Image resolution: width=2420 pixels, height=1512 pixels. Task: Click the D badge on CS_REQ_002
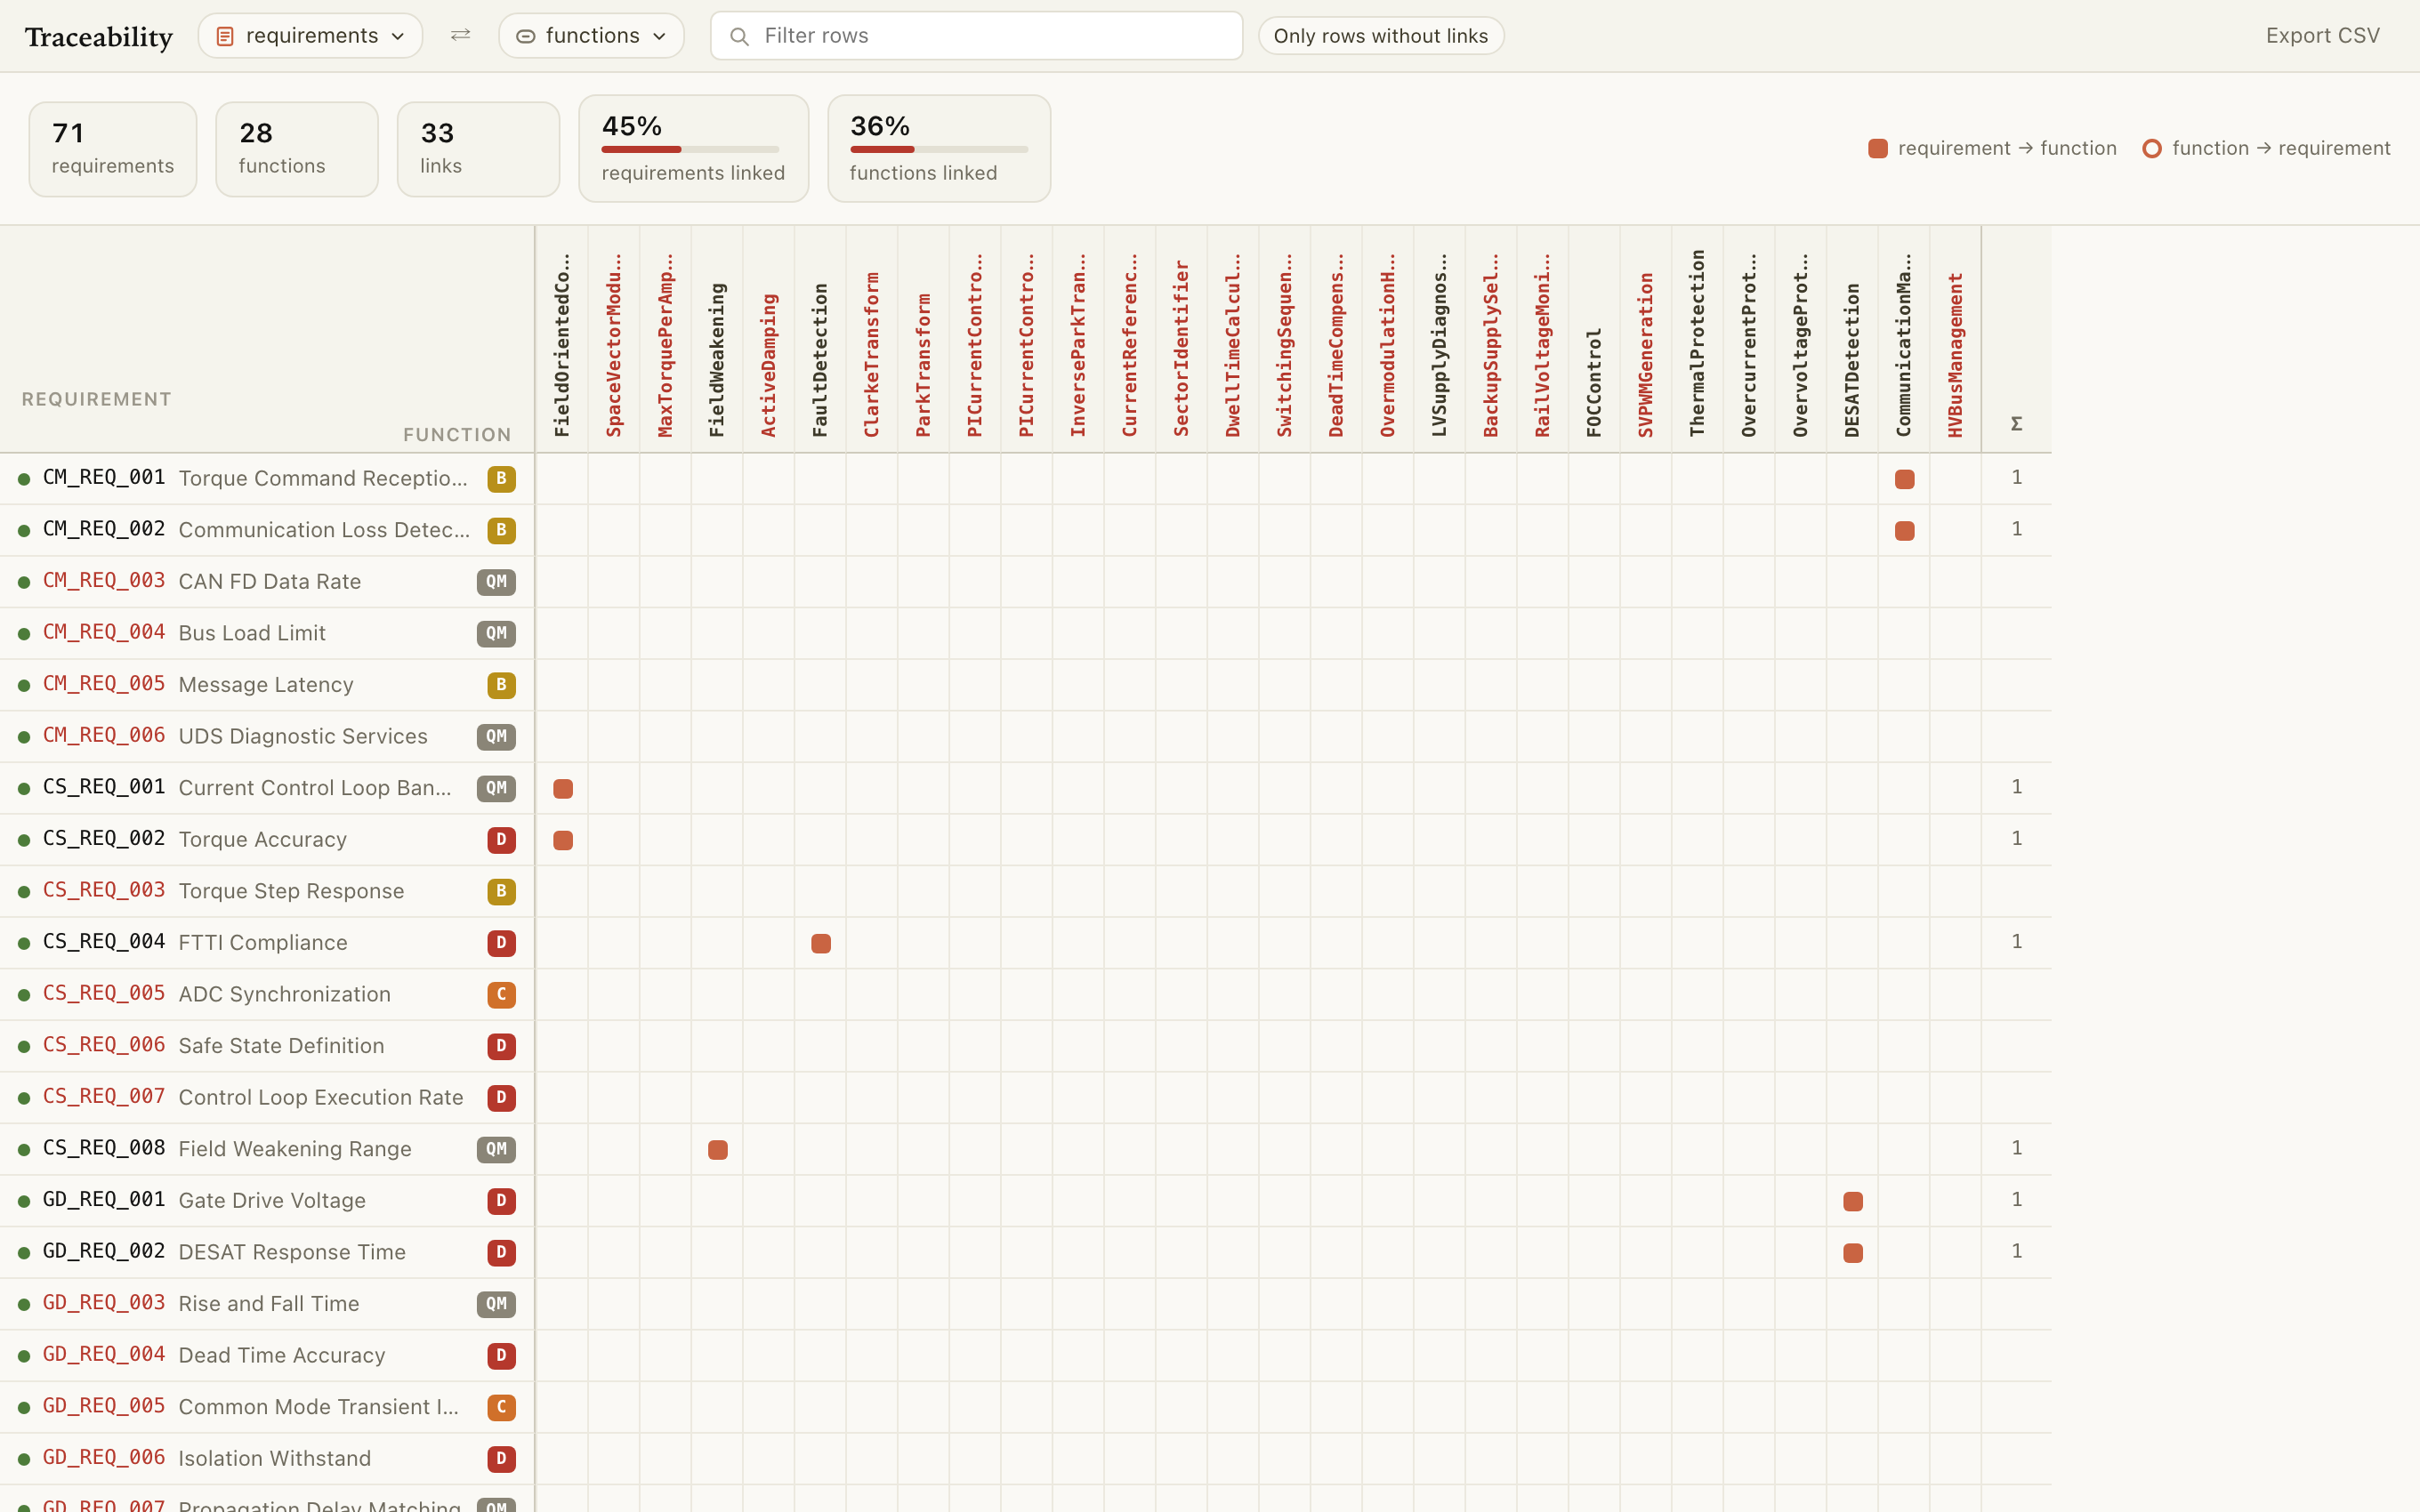pyautogui.click(x=501, y=839)
